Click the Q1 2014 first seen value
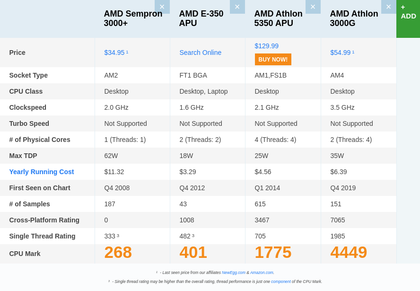 coord(267,188)
